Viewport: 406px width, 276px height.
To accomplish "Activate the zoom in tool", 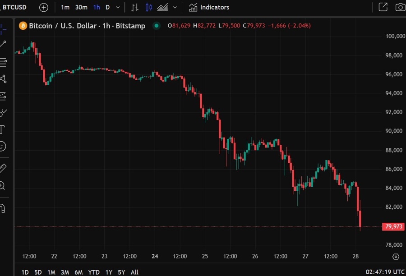I will (x=2, y=186).
